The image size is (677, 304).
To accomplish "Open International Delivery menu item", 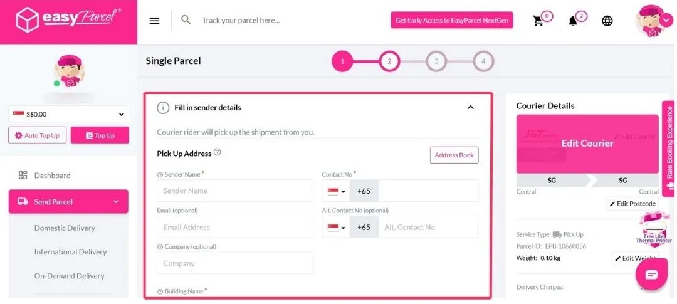I will click(x=70, y=252).
